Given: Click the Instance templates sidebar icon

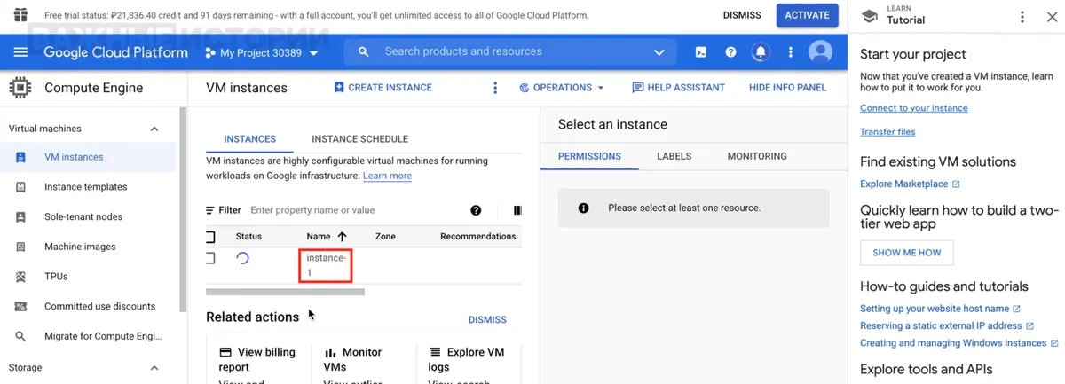Looking at the screenshot, I should tap(21, 187).
